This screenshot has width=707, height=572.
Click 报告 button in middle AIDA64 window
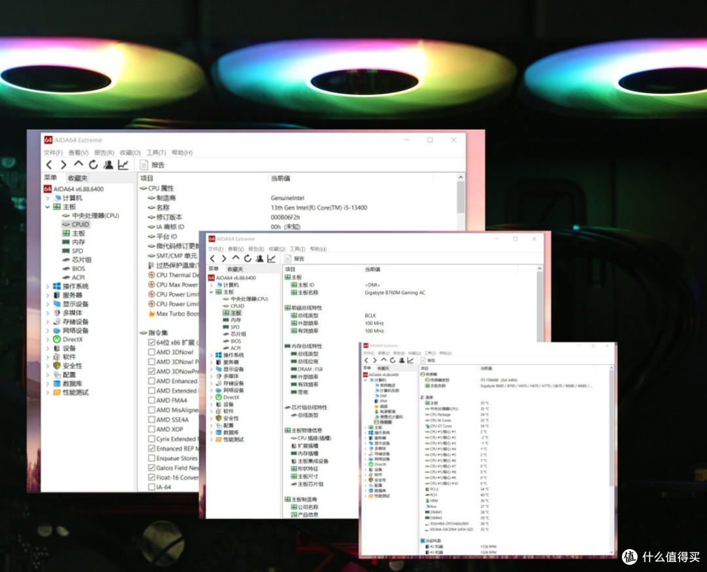(295, 259)
